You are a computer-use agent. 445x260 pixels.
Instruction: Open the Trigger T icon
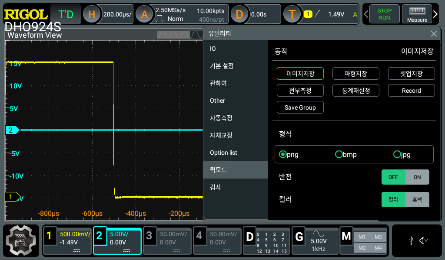click(x=292, y=14)
